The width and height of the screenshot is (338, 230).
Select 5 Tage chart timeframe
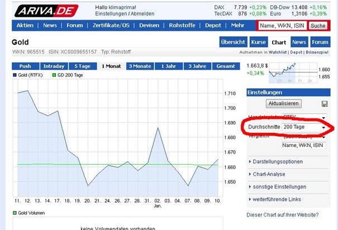click(x=82, y=66)
